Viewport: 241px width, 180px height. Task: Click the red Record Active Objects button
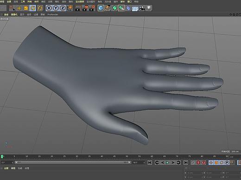point(198,162)
